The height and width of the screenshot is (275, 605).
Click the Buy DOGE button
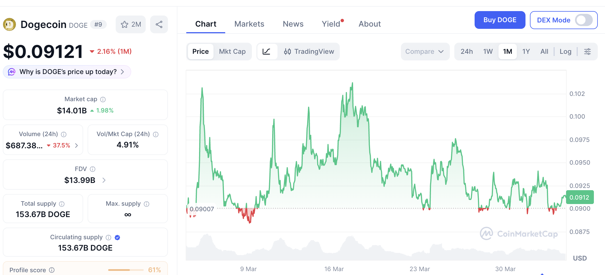pyautogui.click(x=500, y=20)
